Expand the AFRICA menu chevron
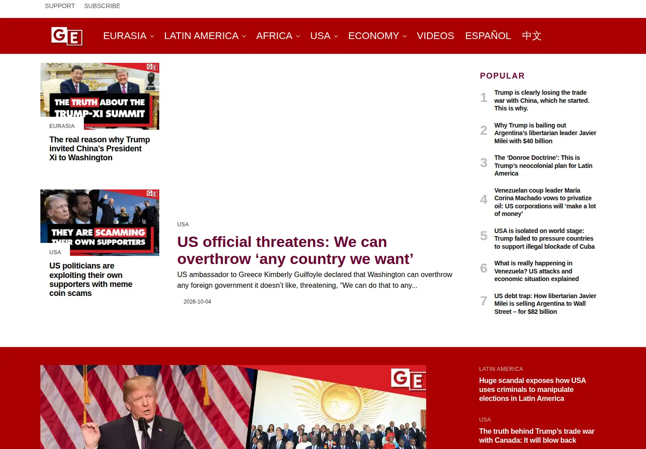 298,36
